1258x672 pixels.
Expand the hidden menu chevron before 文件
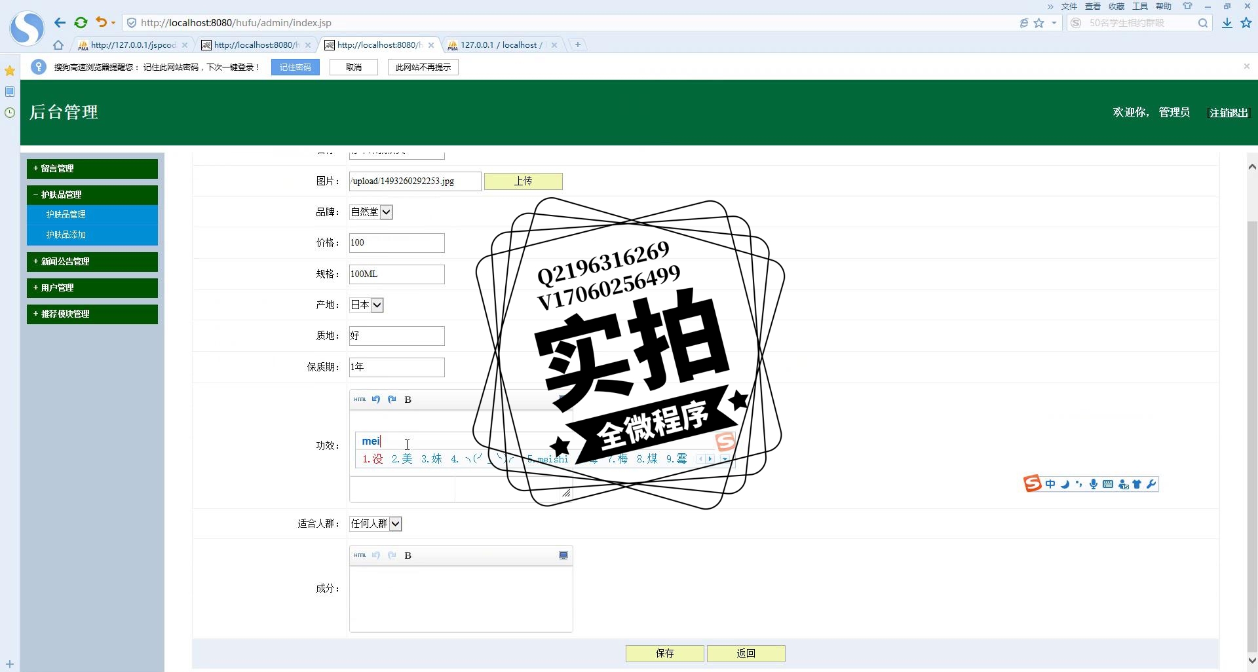click(1050, 7)
